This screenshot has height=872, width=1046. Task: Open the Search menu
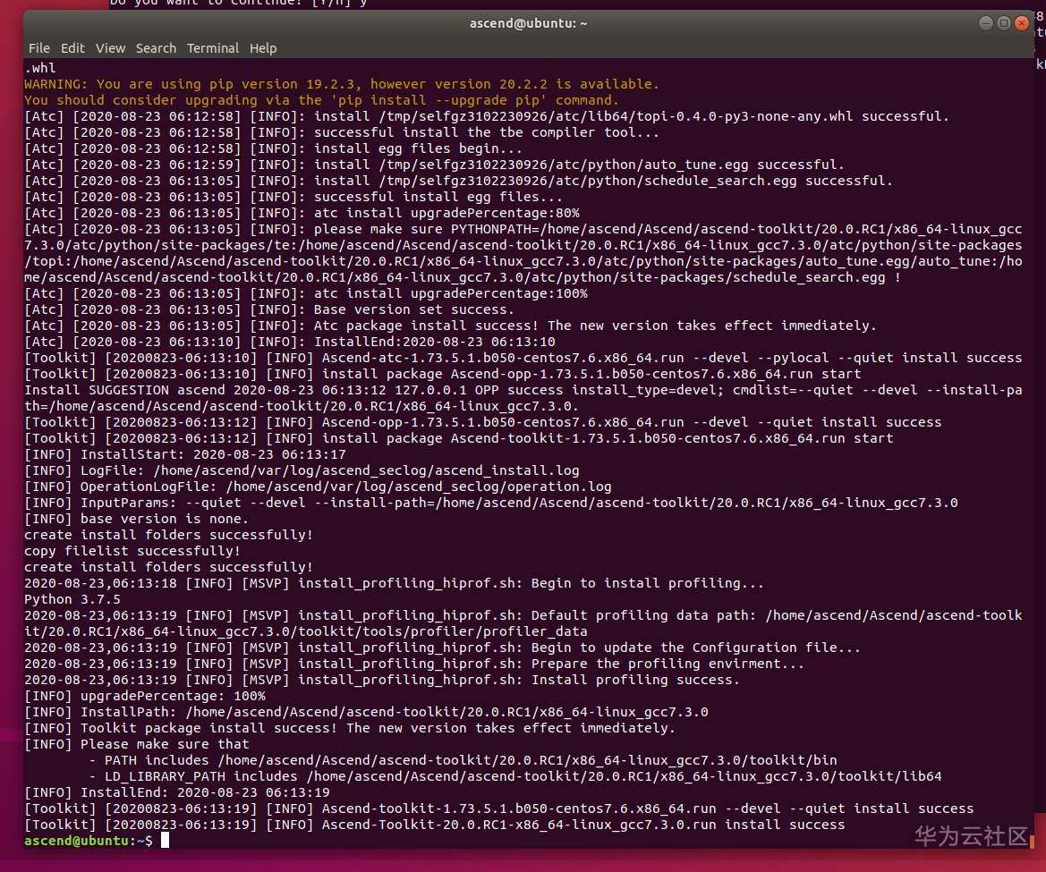point(156,48)
